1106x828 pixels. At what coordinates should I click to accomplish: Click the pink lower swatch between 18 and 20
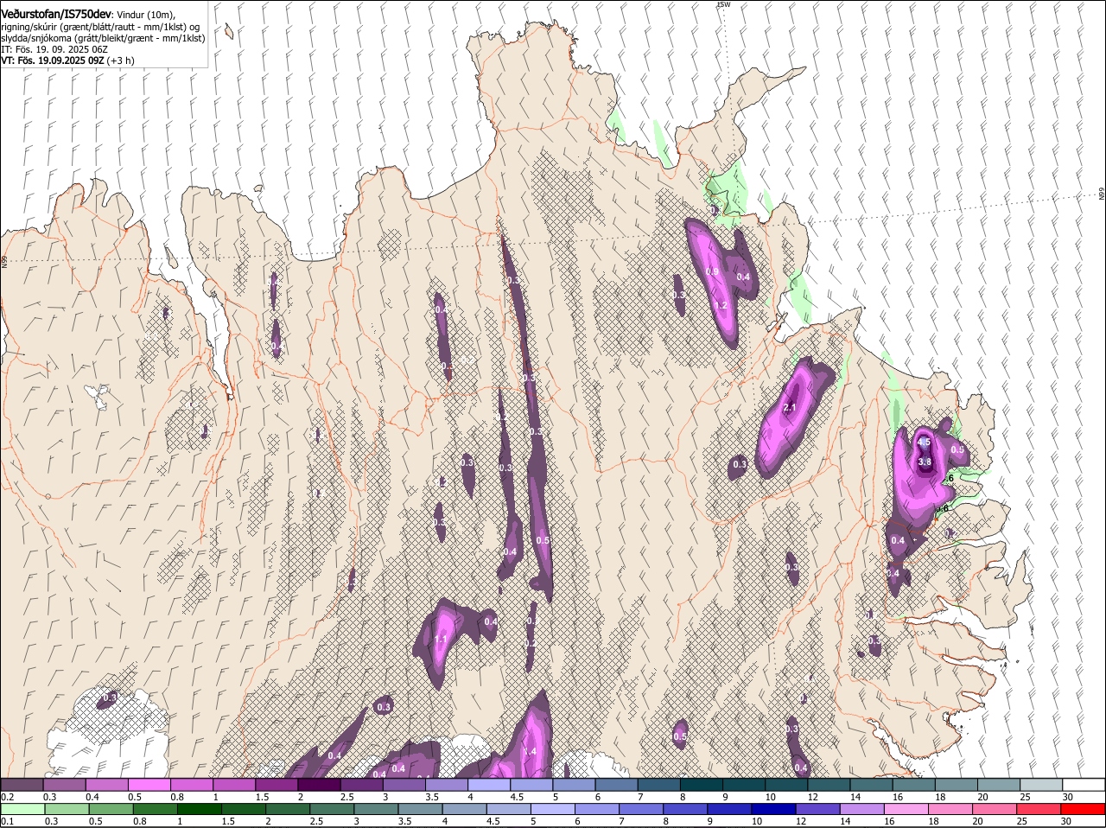[952, 809]
